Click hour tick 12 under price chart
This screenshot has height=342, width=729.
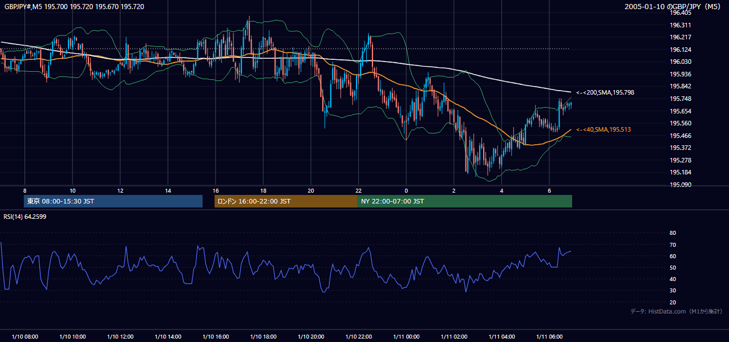coord(120,190)
